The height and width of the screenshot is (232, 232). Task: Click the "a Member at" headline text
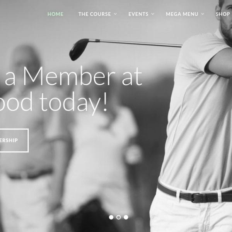73,76
